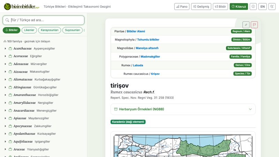Click the Genus / Cins badge
Image resolution: width=279 pixels, height=157 pixels.
click(x=243, y=65)
